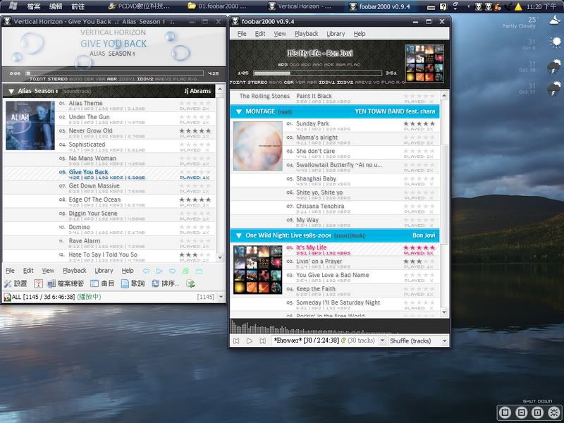Open Playback menu in right foobar2000 window
Viewport: 564px width, 423px height.
[x=307, y=34]
